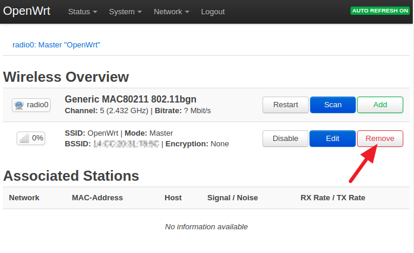This screenshot has height=253, width=414.
Task: Click the RX Rate / TX Rate header
Action: [x=333, y=198]
